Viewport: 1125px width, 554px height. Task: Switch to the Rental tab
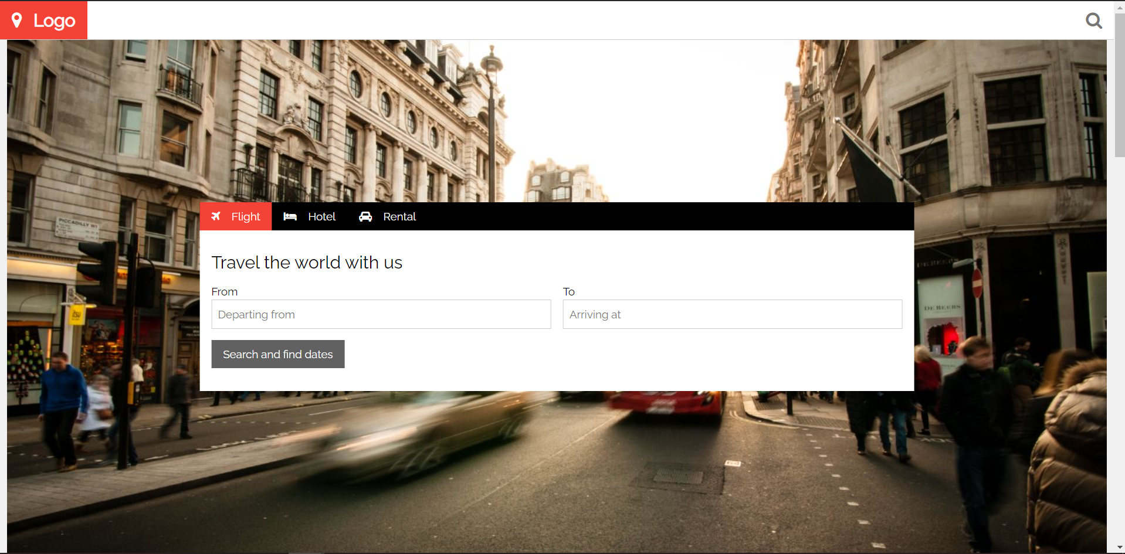click(399, 217)
